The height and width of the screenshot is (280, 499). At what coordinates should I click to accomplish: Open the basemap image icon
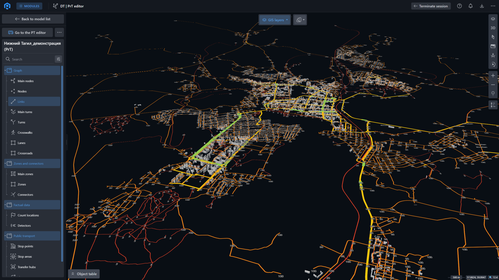(493, 46)
